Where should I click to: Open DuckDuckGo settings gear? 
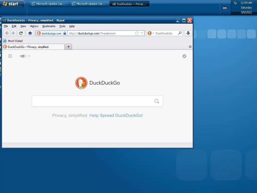click(x=184, y=56)
